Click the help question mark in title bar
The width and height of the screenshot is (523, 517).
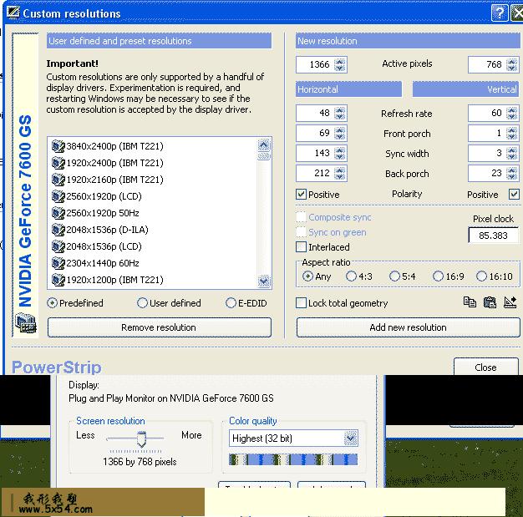(x=500, y=13)
